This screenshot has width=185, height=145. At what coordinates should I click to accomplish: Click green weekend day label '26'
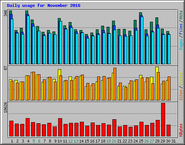pos(146,141)
